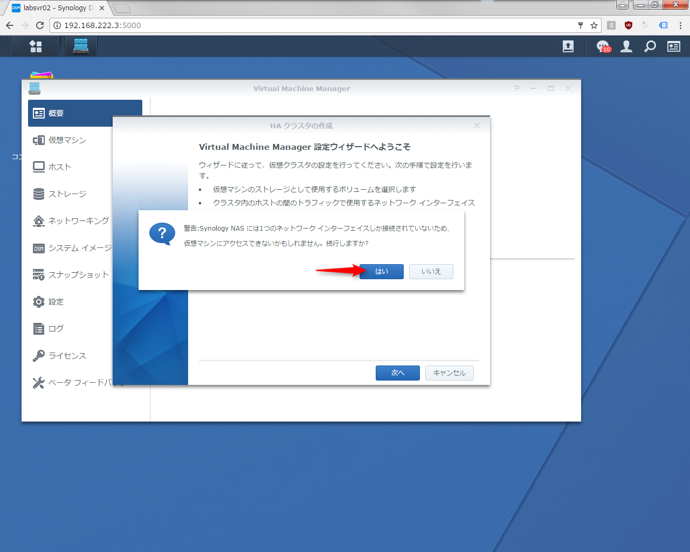Open the DSM widgets panel icon
The image size is (690, 552).
click(674, 46)
